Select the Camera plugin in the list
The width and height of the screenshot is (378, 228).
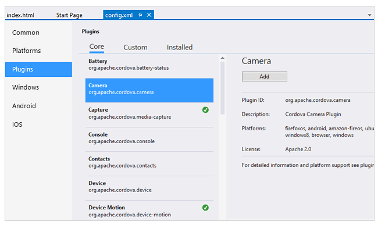point(149,90)
